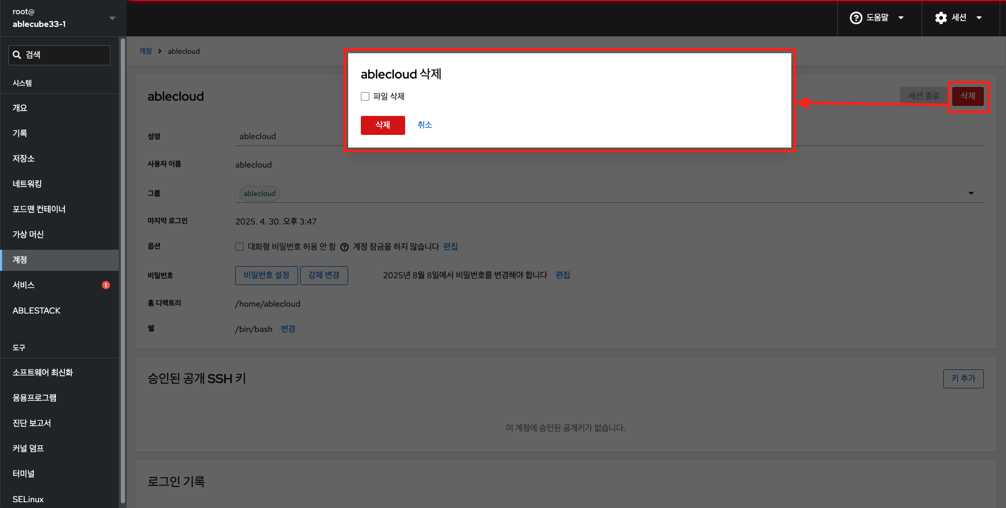
Task: Click the 로그인 기록 heading
Action: [176, 482]
